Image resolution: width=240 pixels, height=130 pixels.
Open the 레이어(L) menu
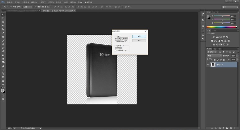(35, 2)
